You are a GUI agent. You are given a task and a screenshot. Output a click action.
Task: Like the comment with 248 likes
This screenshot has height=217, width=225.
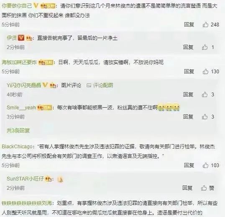[x=205, y=25]
